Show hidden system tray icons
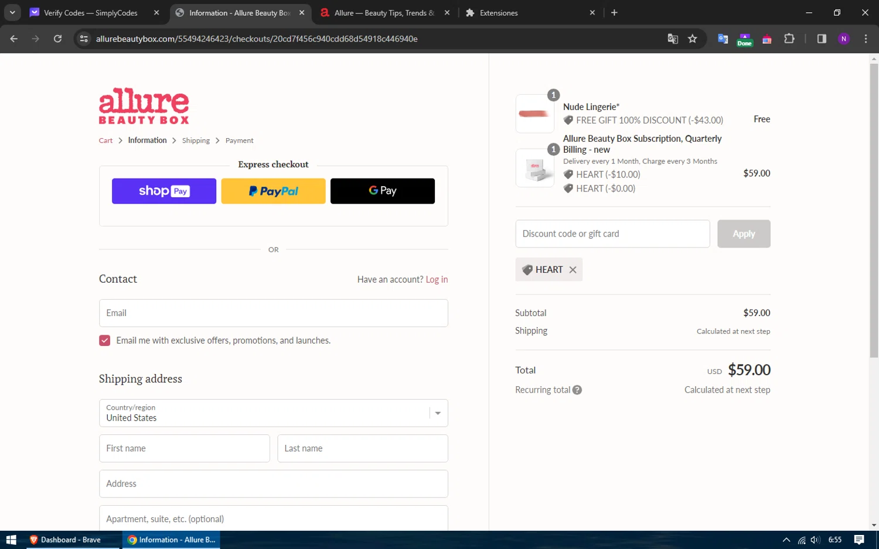 [786, 540]
